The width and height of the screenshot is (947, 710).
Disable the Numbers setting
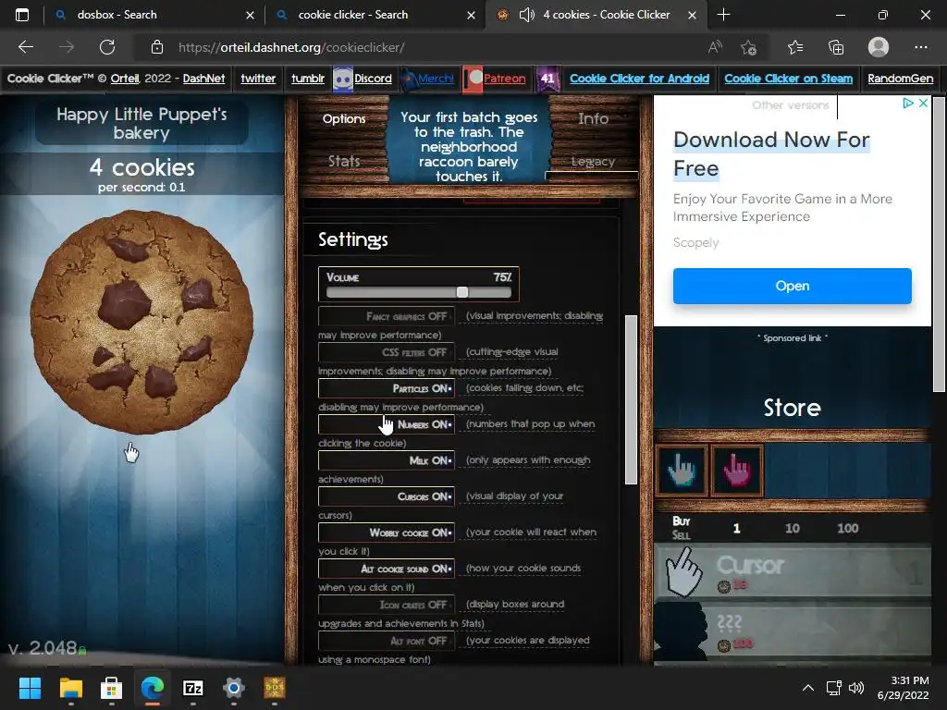click(387, 424)
